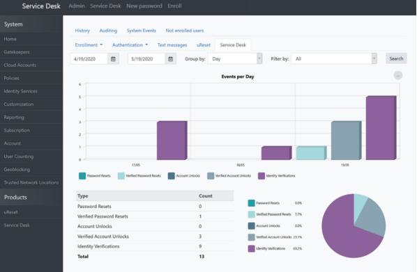Click the end date field 5/19/2020
417x272 pixels.
click(x=146, y=59)
